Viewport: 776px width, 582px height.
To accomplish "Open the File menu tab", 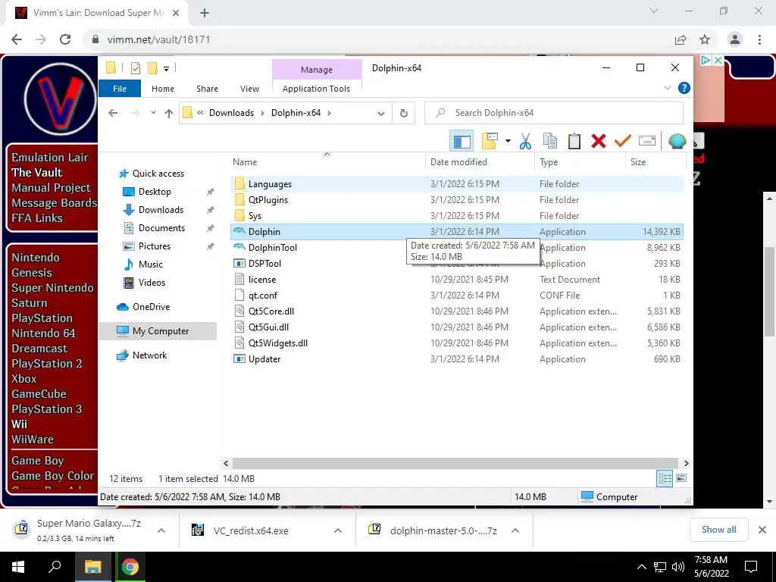I will (x=120, y=89).
